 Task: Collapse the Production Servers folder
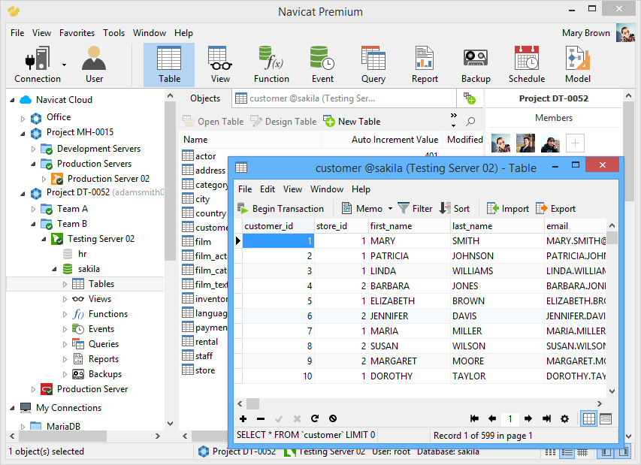pos(34,164)
